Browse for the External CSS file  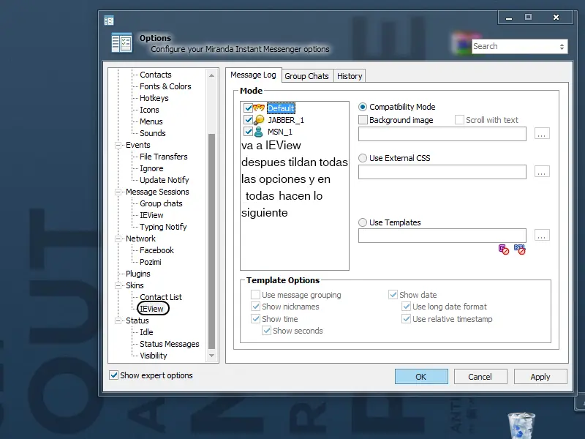coord(542,172)
